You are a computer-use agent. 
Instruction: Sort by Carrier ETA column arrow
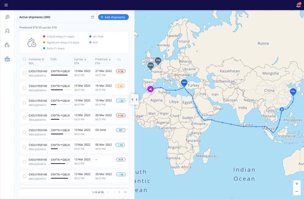[x=85, y=59]
